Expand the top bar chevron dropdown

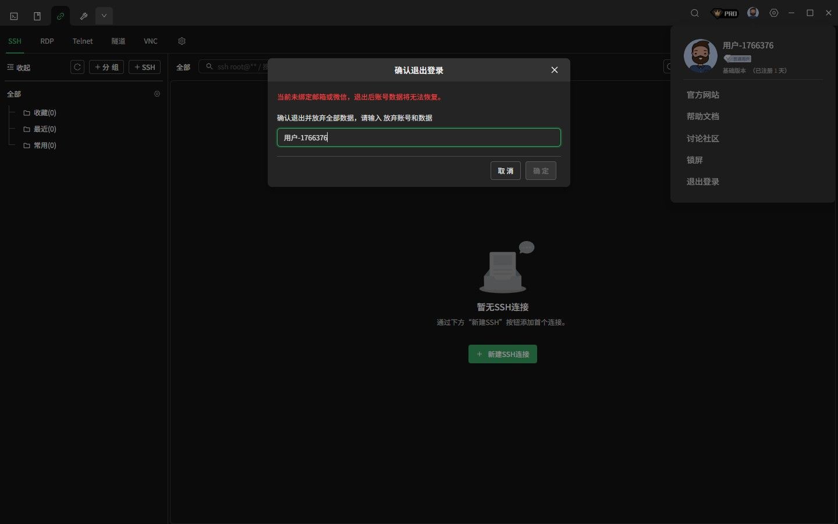coord(104,16)
